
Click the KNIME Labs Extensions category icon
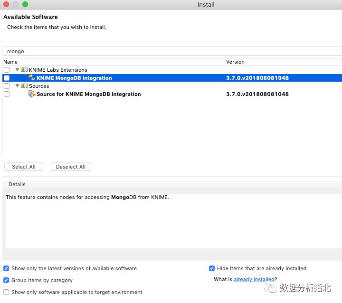click(x=24, y=70)
